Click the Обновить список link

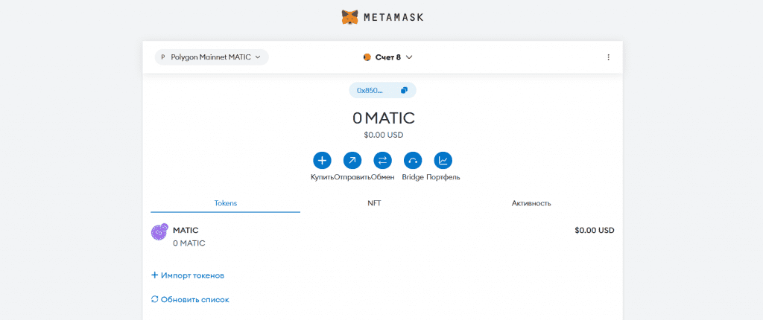click(x=190, y=300)
